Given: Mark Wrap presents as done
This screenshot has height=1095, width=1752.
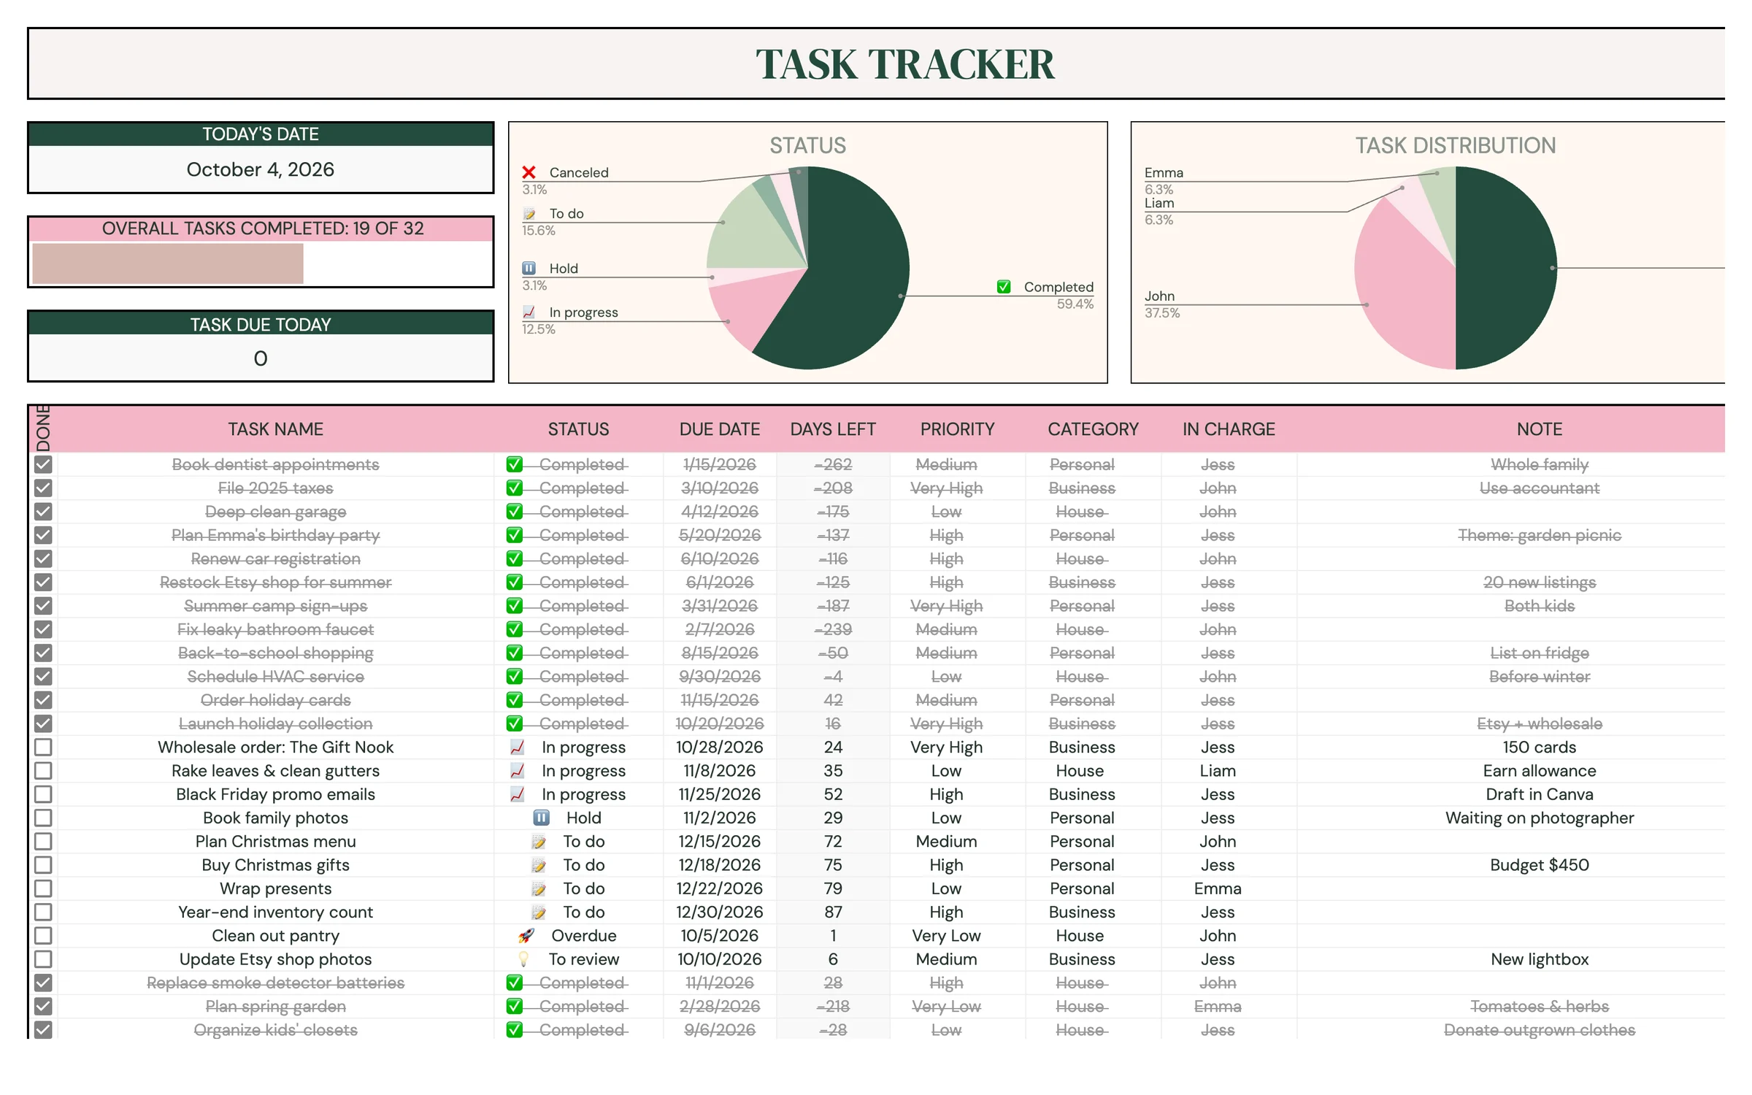Looking at the screenshot, I should point(43,888).
